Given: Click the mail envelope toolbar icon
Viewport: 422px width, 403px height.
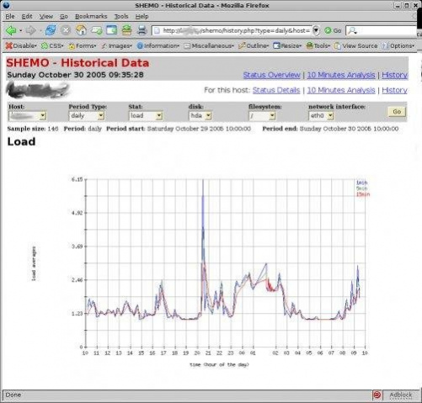Looking at the screenshot, I should click(x=96, y=30).
